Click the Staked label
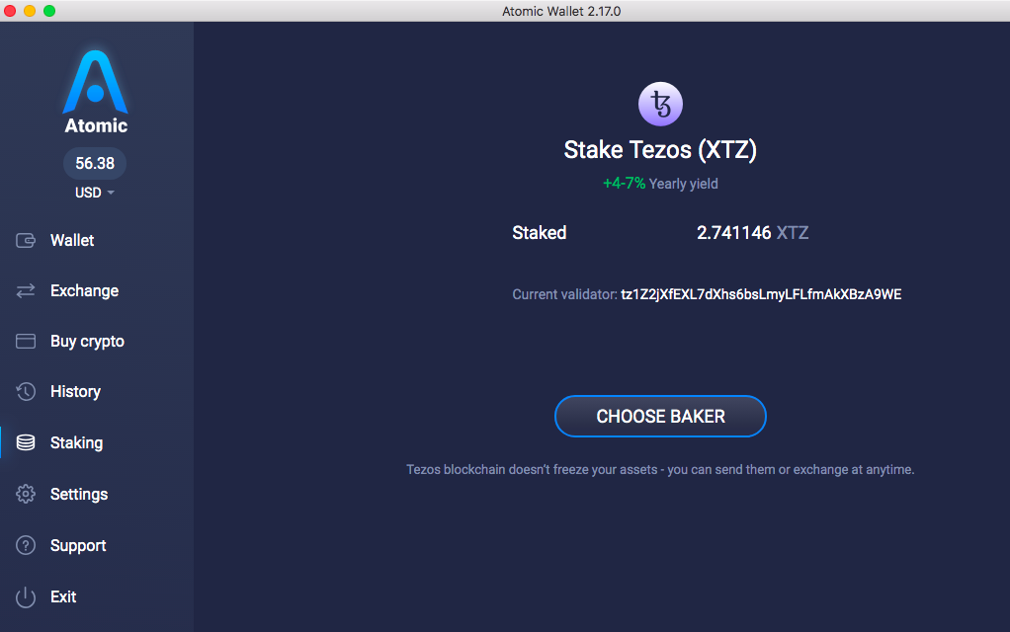 tap(540, 233)
